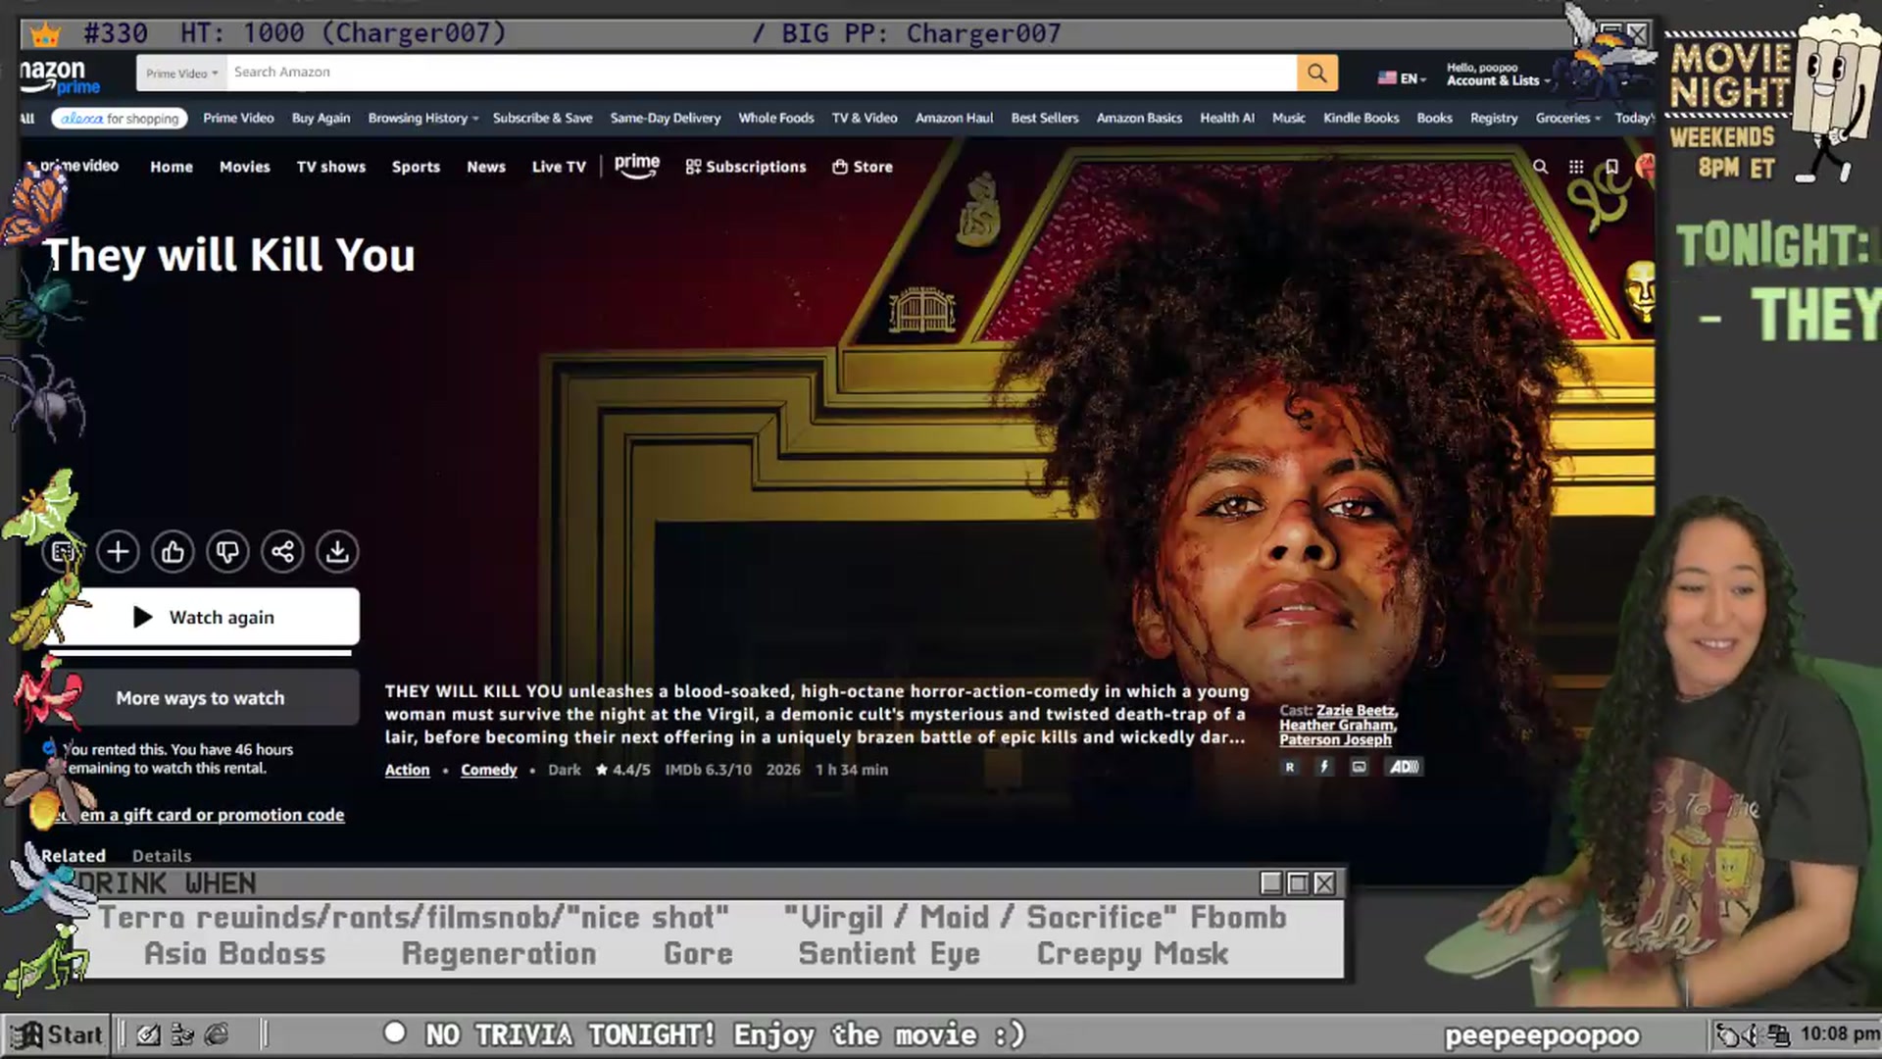Open the News tab
Viewport: 1882px width, 1059px height.
(x=486, y=167)
